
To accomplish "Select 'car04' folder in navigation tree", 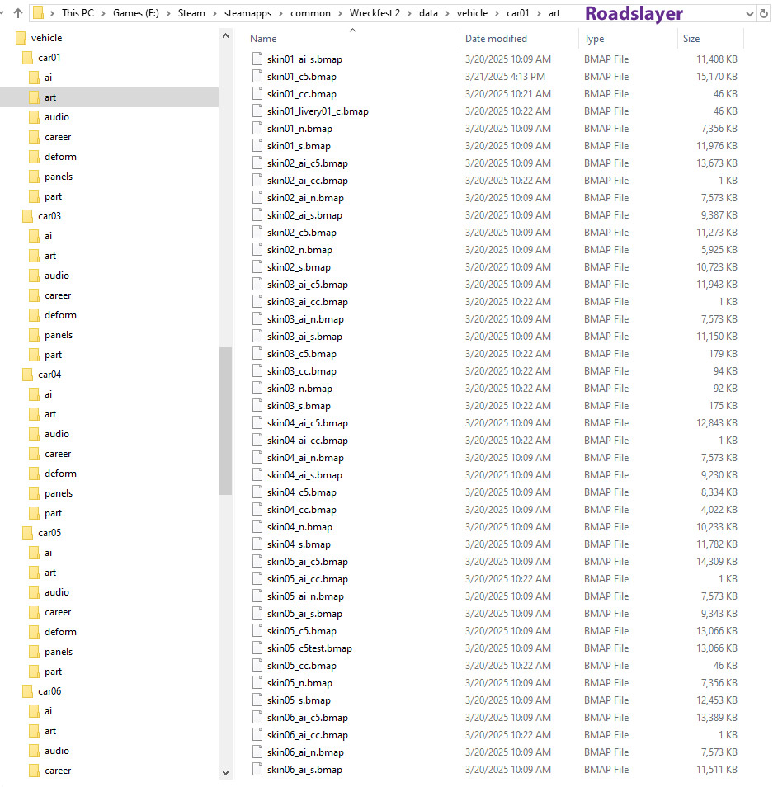I will click(x=49, y=375).
